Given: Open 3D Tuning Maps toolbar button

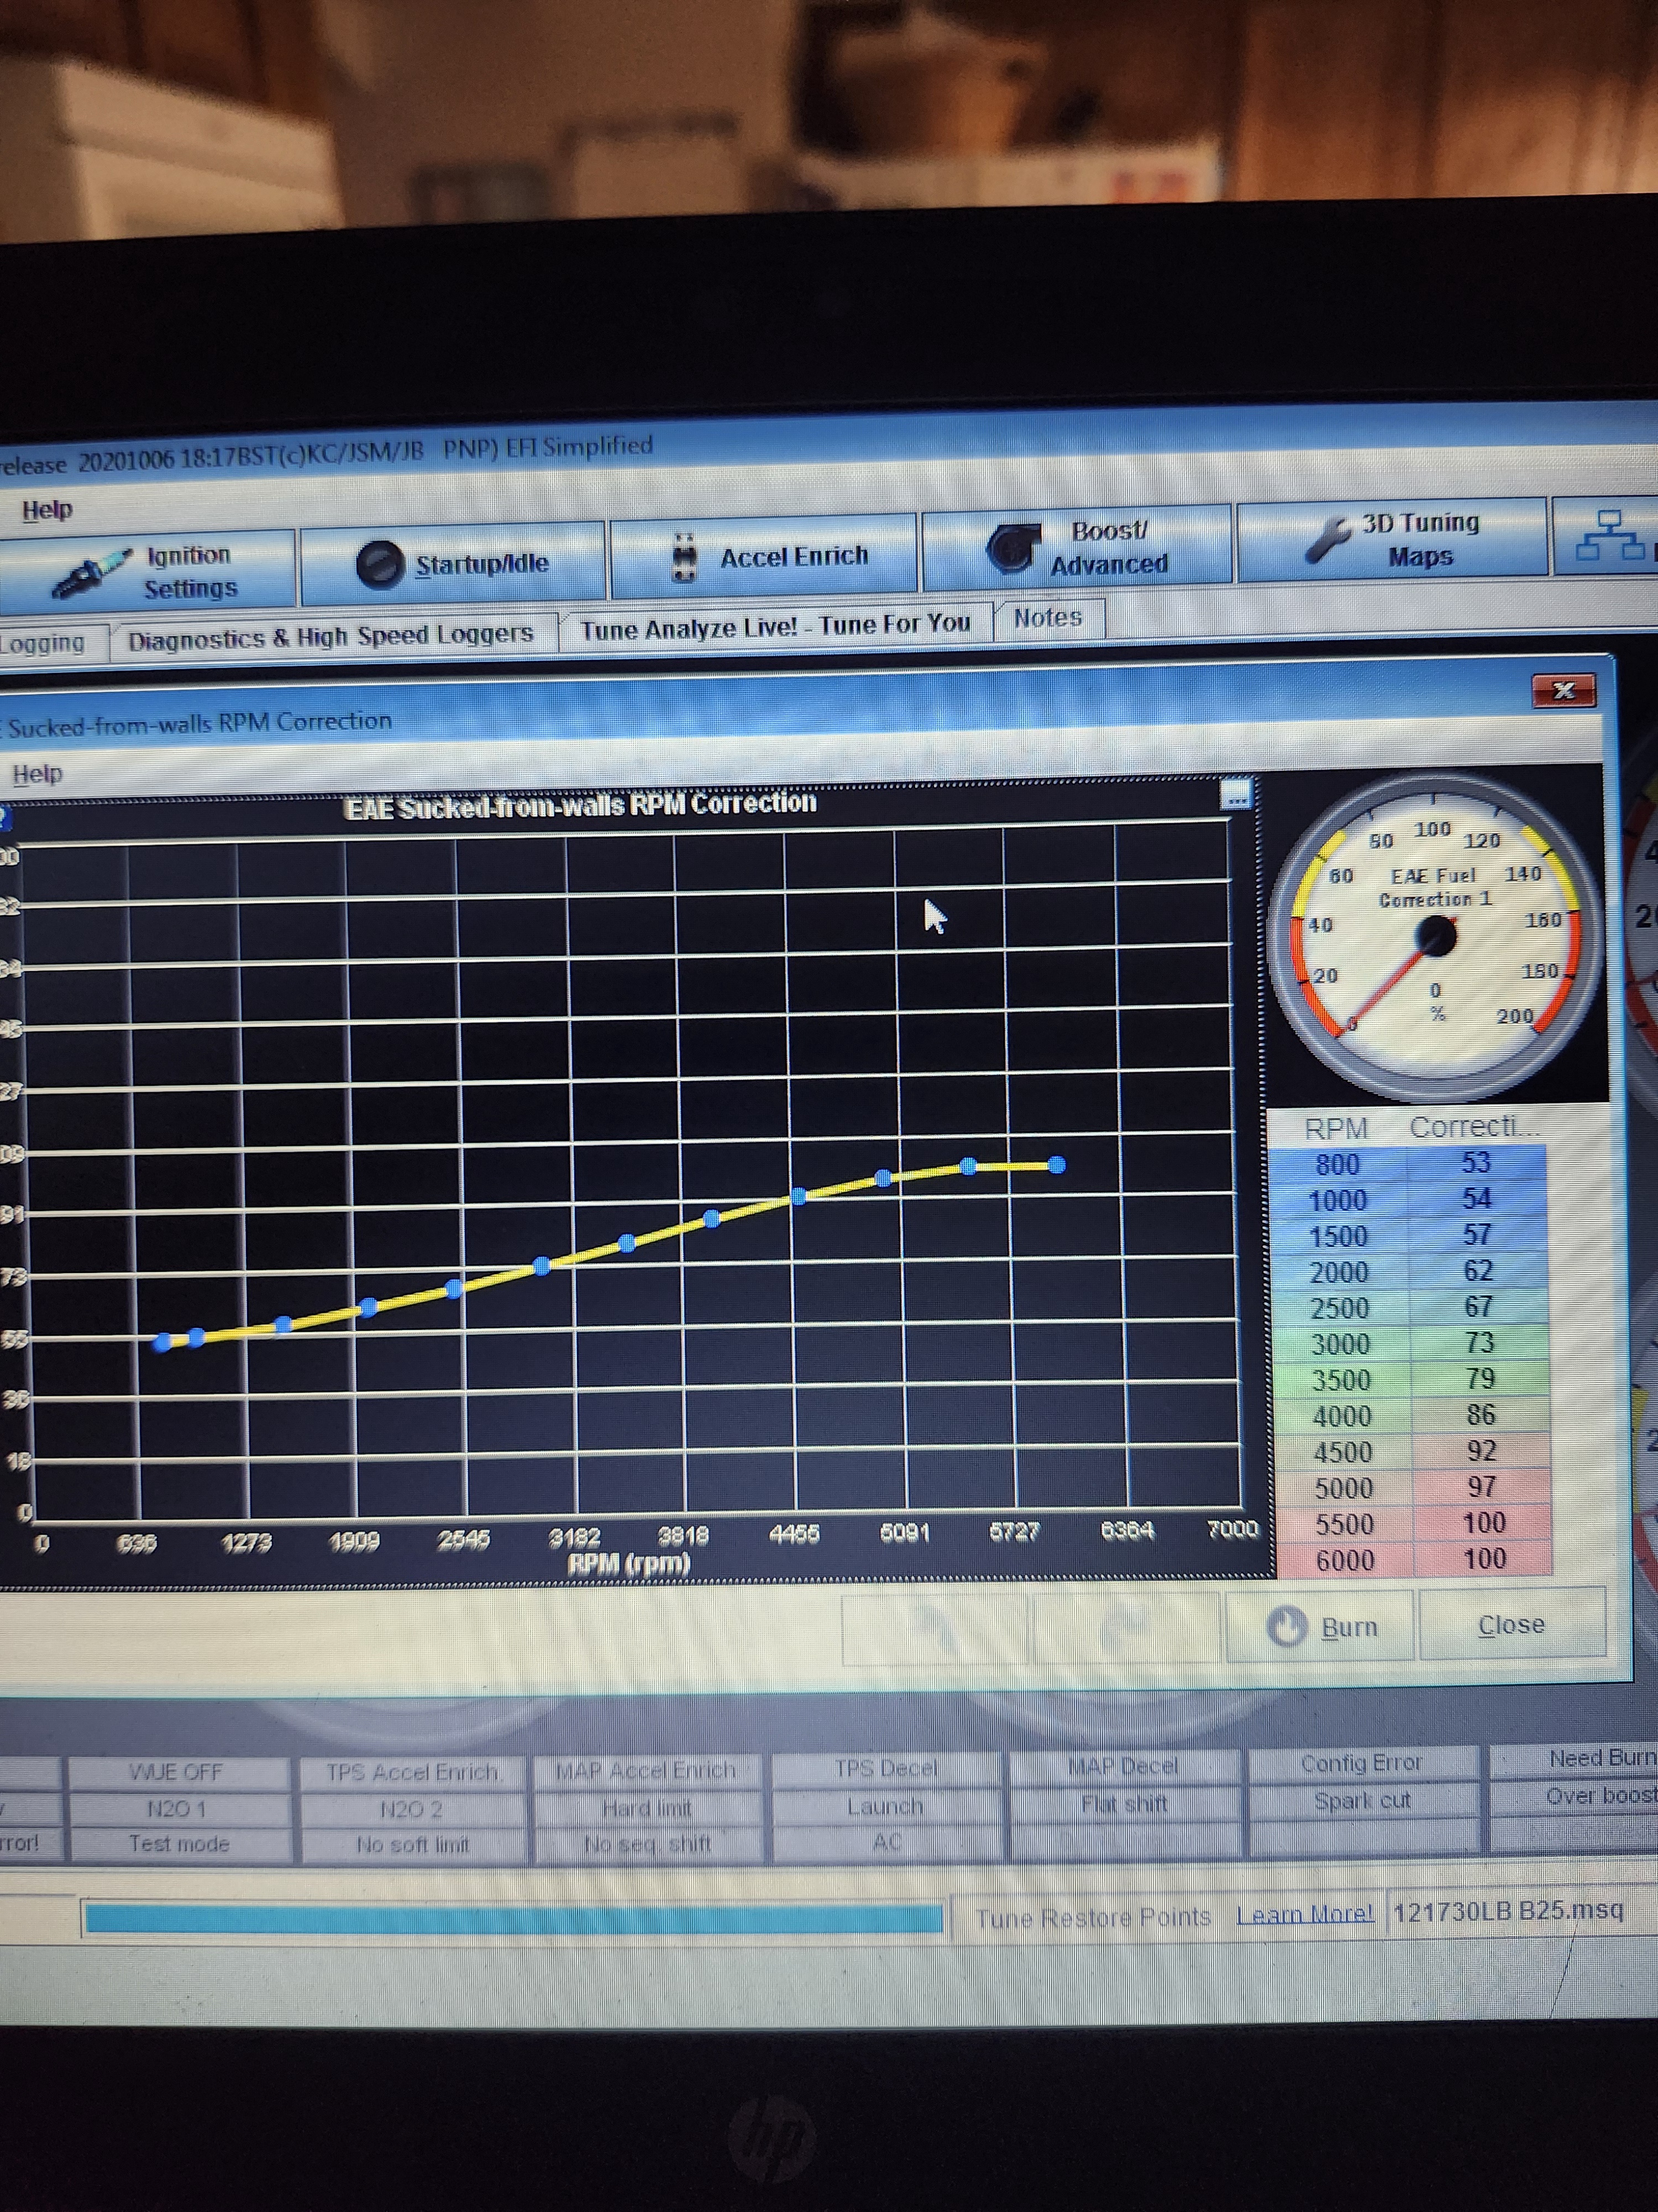Looking at the screenshot, I should pyautogui.click(x=1391, y=539).
